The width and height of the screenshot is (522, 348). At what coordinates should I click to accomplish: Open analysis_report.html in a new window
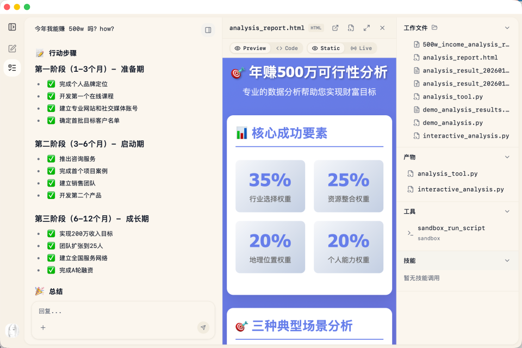[335, 28]
